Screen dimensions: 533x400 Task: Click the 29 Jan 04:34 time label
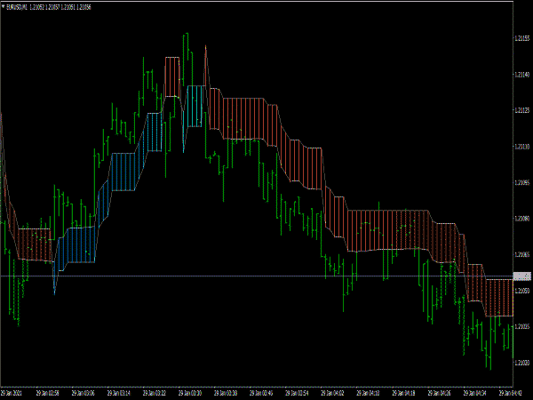(x=475, y=393)
